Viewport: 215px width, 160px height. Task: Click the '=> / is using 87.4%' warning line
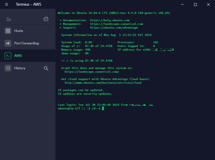click(87, 61)
